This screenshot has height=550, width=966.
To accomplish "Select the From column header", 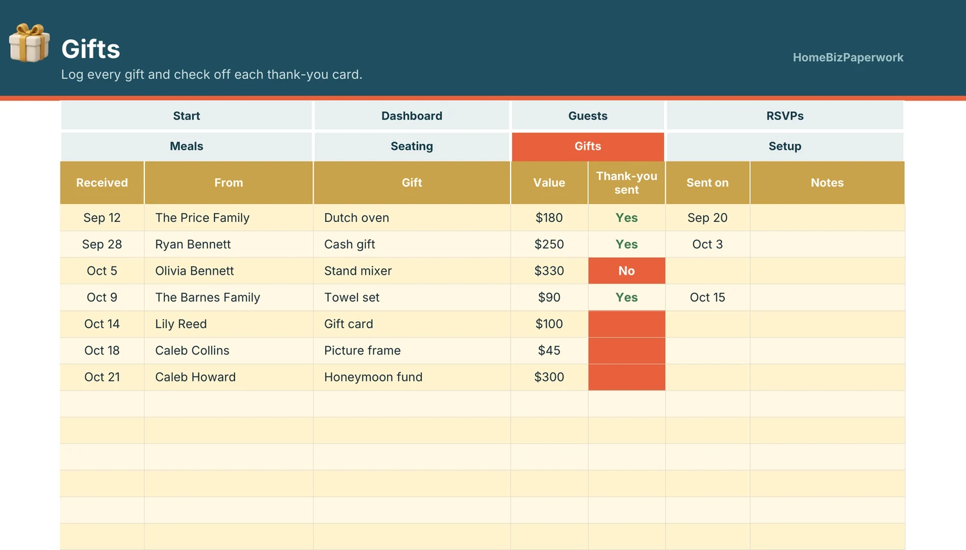I will 229,183.
